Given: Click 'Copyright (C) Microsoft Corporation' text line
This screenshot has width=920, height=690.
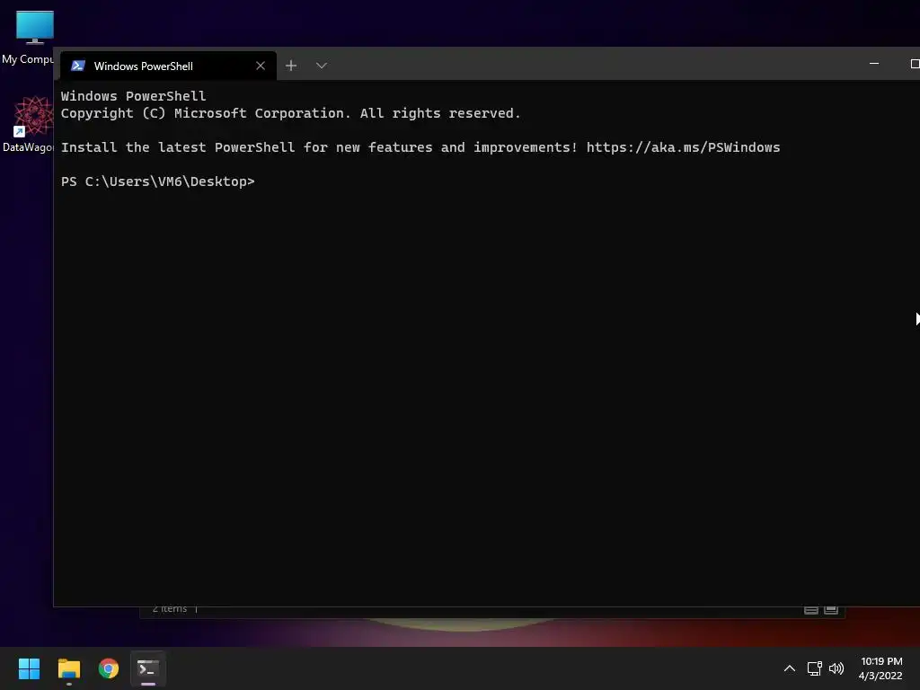Looking at the screenshot, I should coord(291,113).
